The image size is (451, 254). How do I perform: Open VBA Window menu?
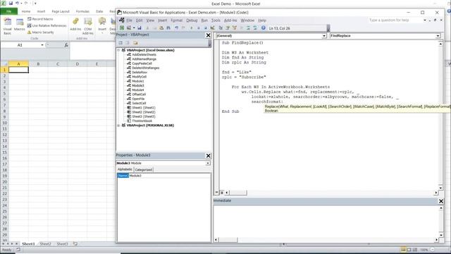tap(247, 20)
